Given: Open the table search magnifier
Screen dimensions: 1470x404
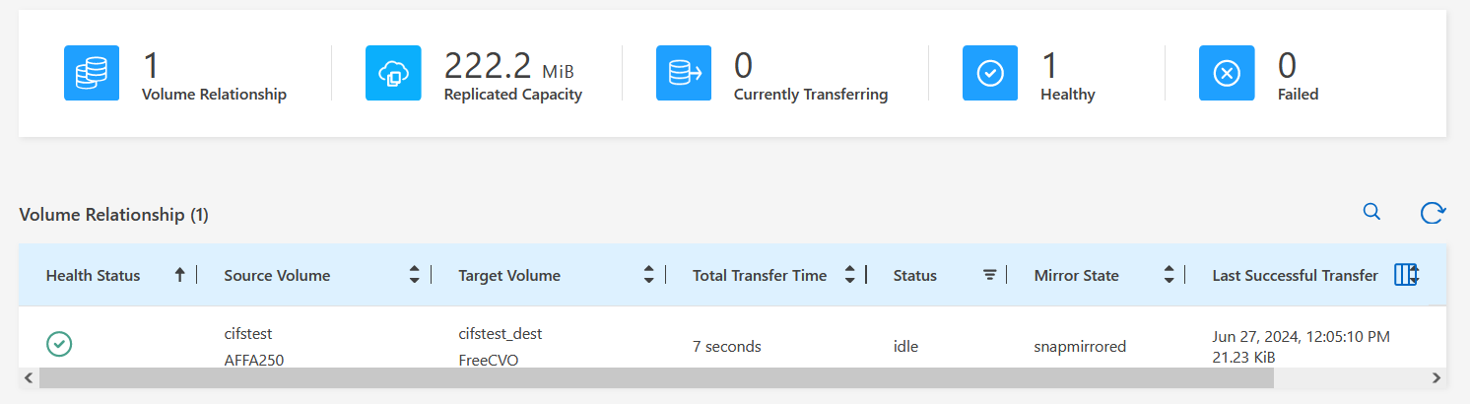Looking at the screenshot, I should 1371,212.
